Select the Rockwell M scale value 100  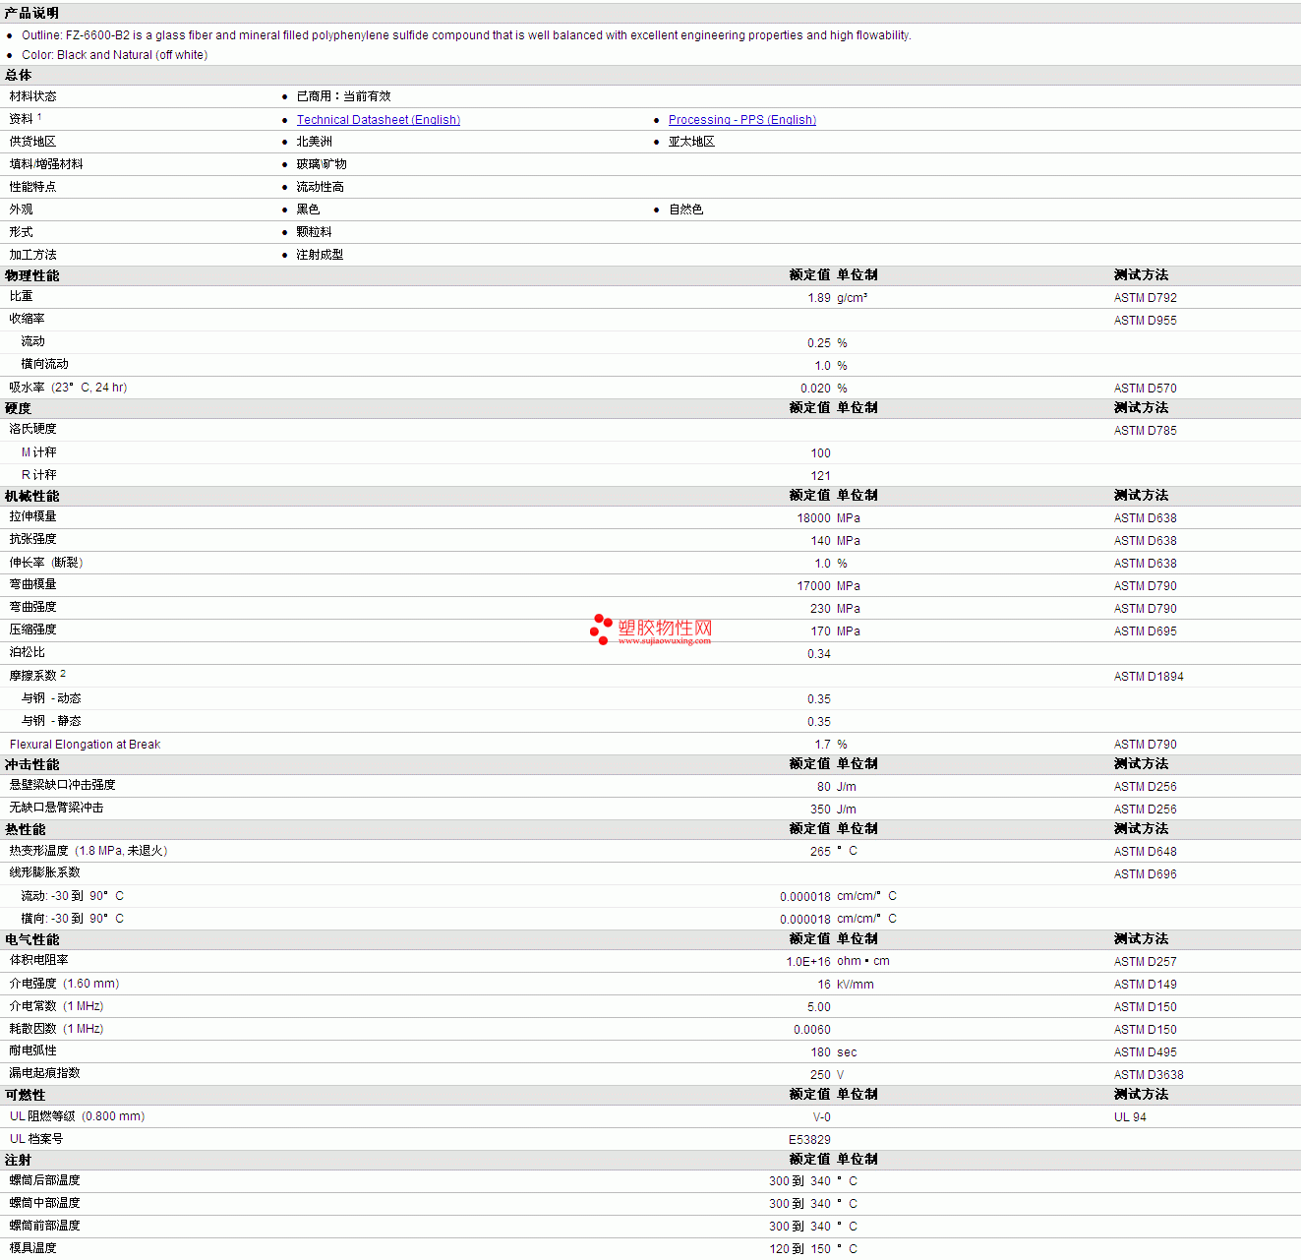coord(821,453)
